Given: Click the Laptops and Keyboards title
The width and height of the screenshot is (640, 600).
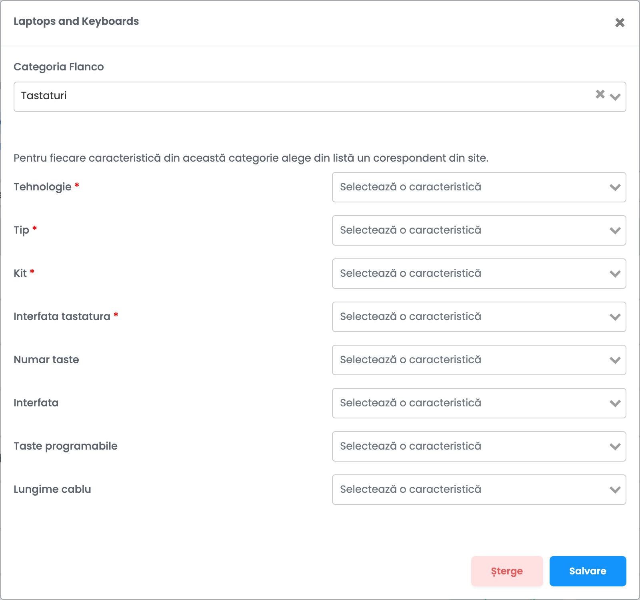Looking at the screenshot, I should 76,21.
